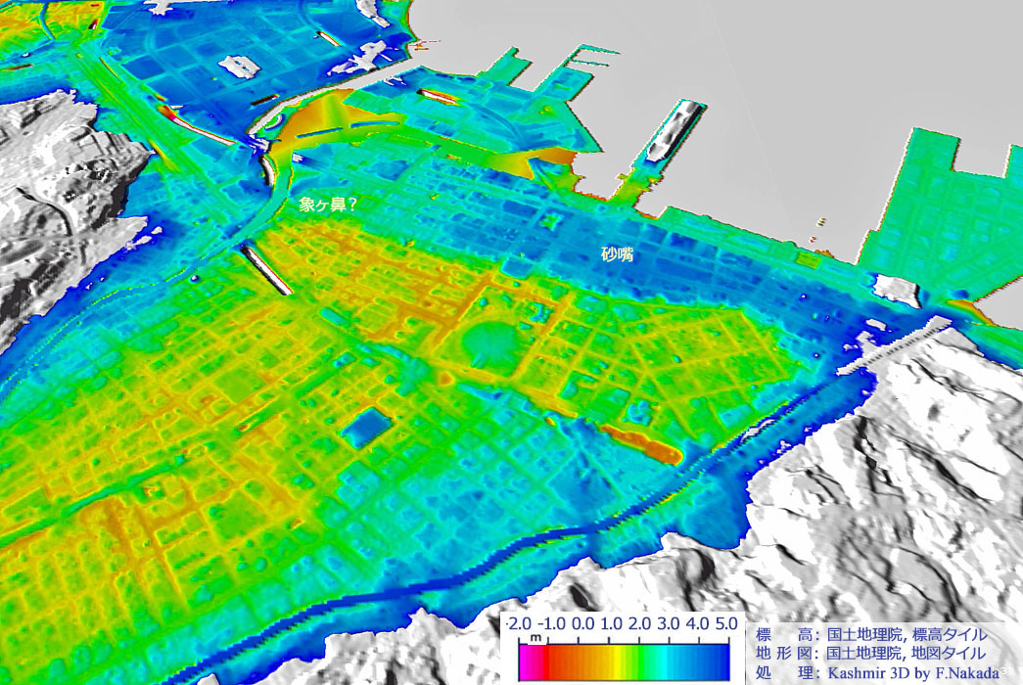The image size is (1023, 685).
Task: Click the long ship-shaped pier in harbor
Action: (674, 130)
